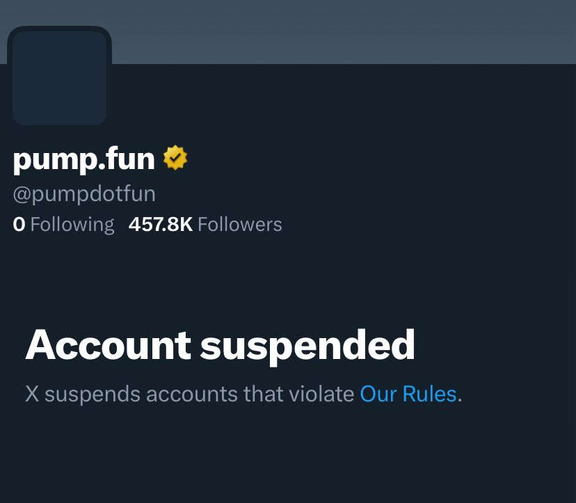Click the word "accounts" in suspension notice
This screenshot has width=576, height=503.
click(191, 394)
